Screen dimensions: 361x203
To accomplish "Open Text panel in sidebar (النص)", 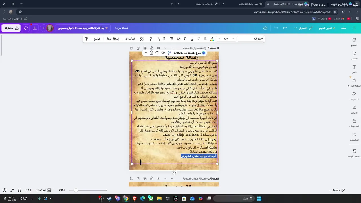I will coord(354,69).
